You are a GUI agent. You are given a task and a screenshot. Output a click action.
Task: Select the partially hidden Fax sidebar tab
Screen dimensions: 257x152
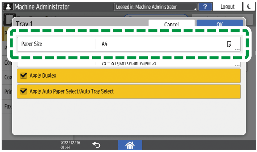click(x=7, y=106)
